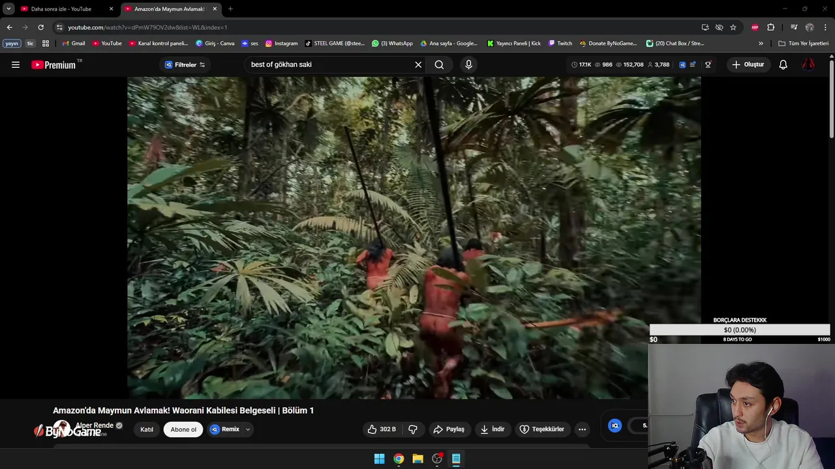This screenshot has height=469, width=835.
Task: Click the Katıl join button
Action: [147, 429]
